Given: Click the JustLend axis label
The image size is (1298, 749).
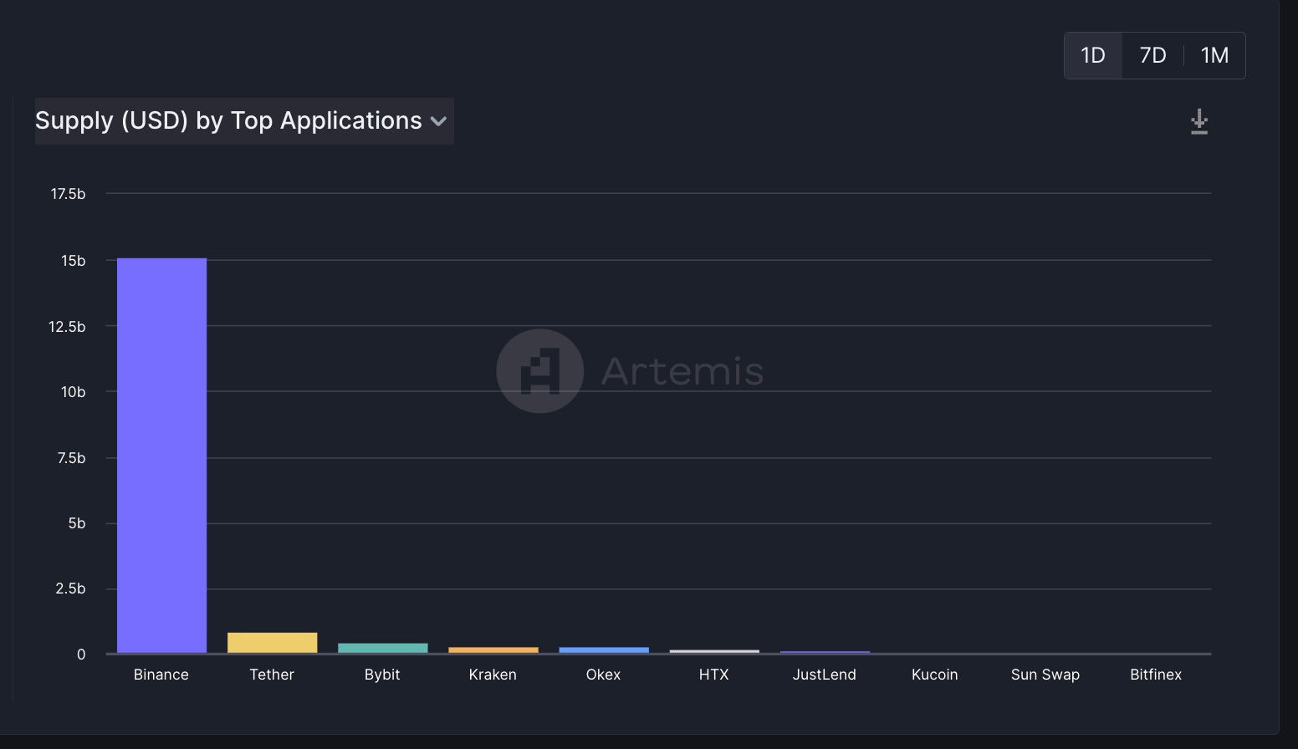Looking at the screenshot, I should point(825,675).
